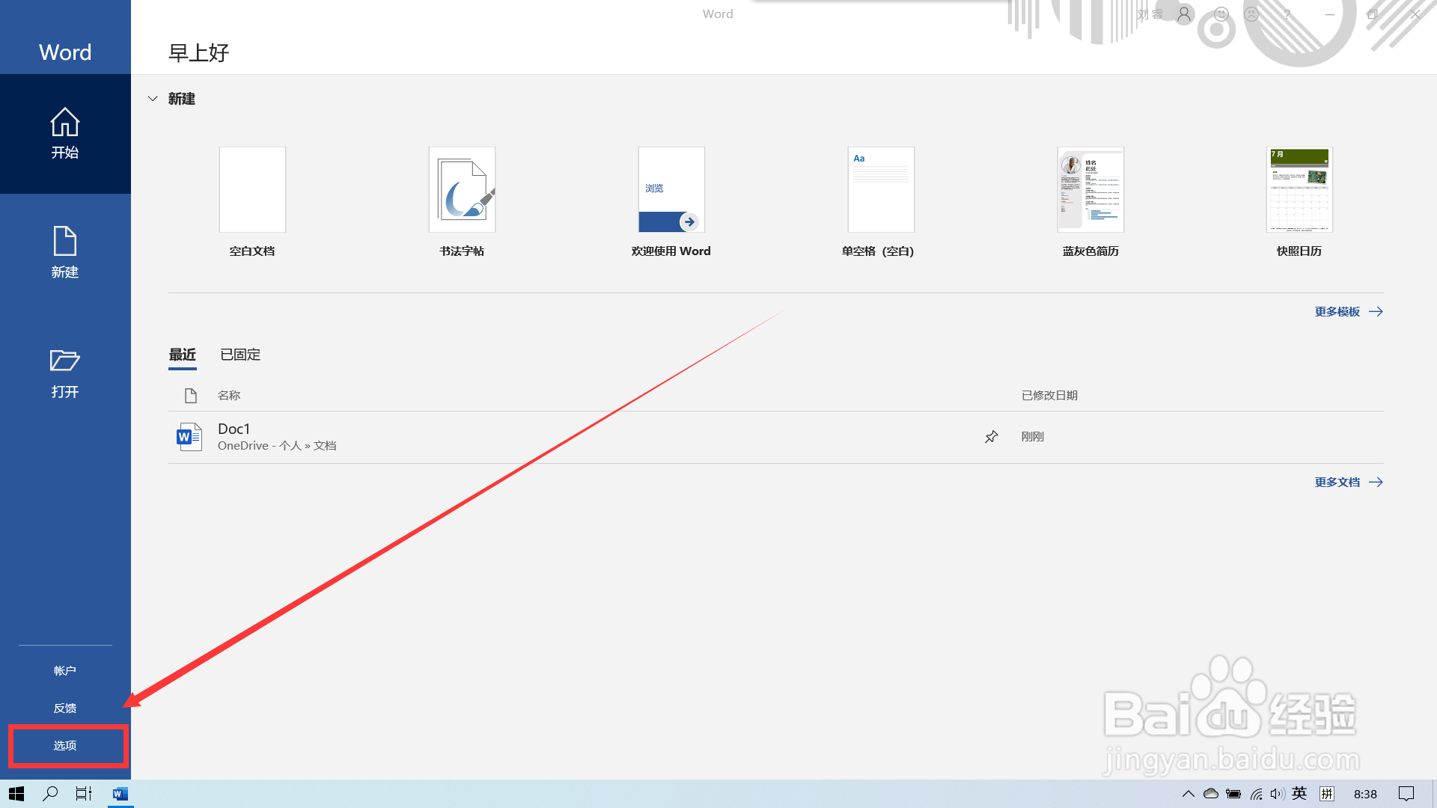Open the 打开 folder sidebar item
This screenshot has width=1437, height=808.
click(65, 373)
